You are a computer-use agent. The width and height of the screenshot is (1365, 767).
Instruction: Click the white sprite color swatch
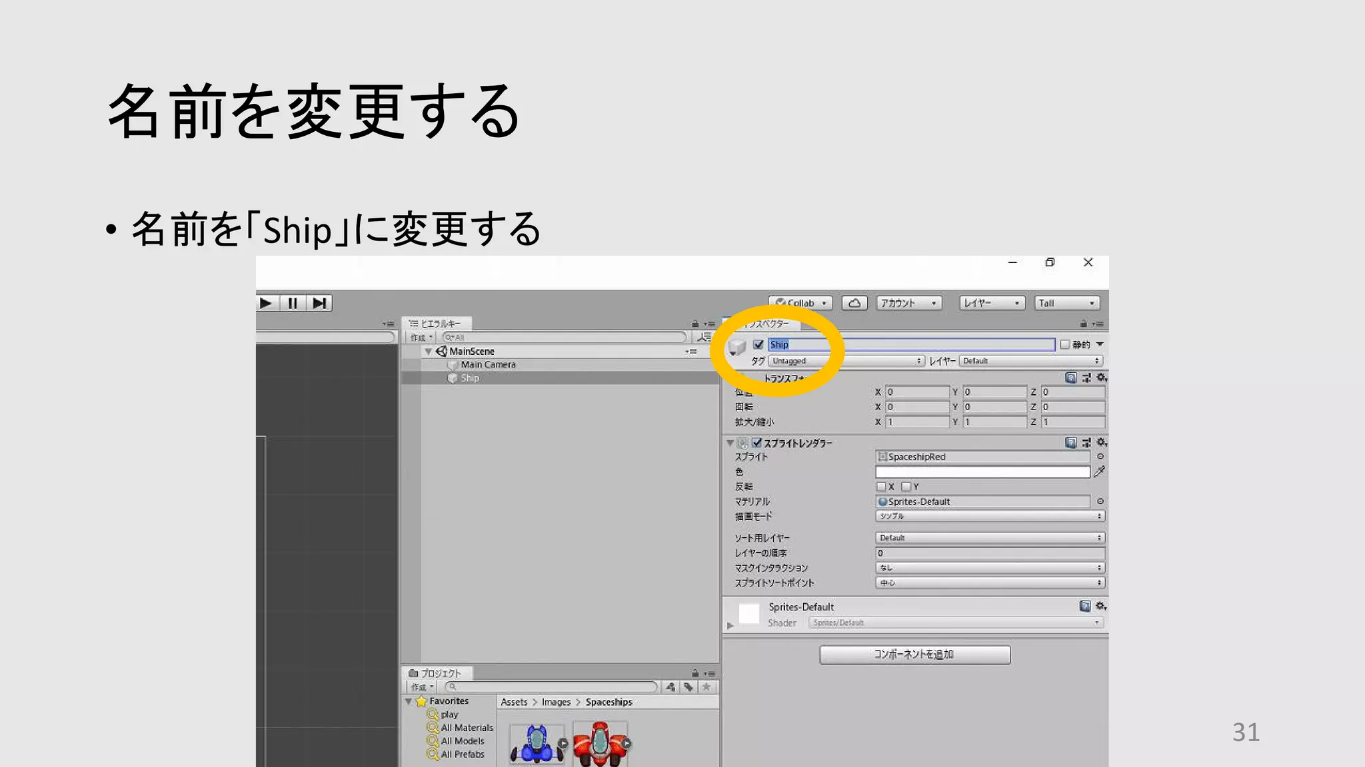[x=982, y=471]
